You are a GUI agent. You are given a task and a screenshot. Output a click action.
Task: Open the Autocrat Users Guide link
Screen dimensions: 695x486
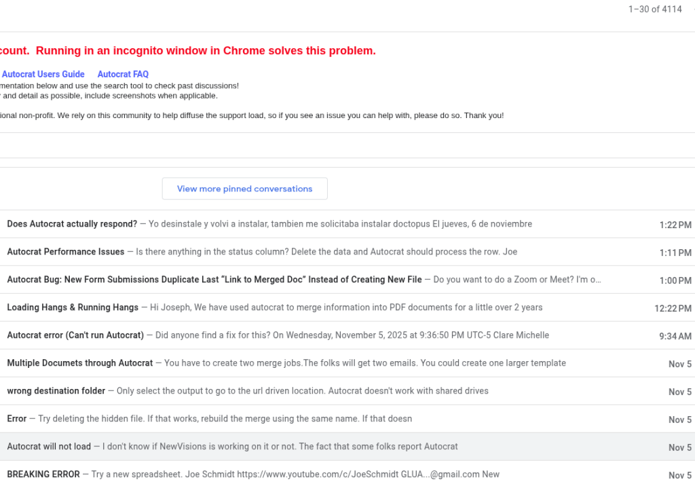tap(43, 74)
